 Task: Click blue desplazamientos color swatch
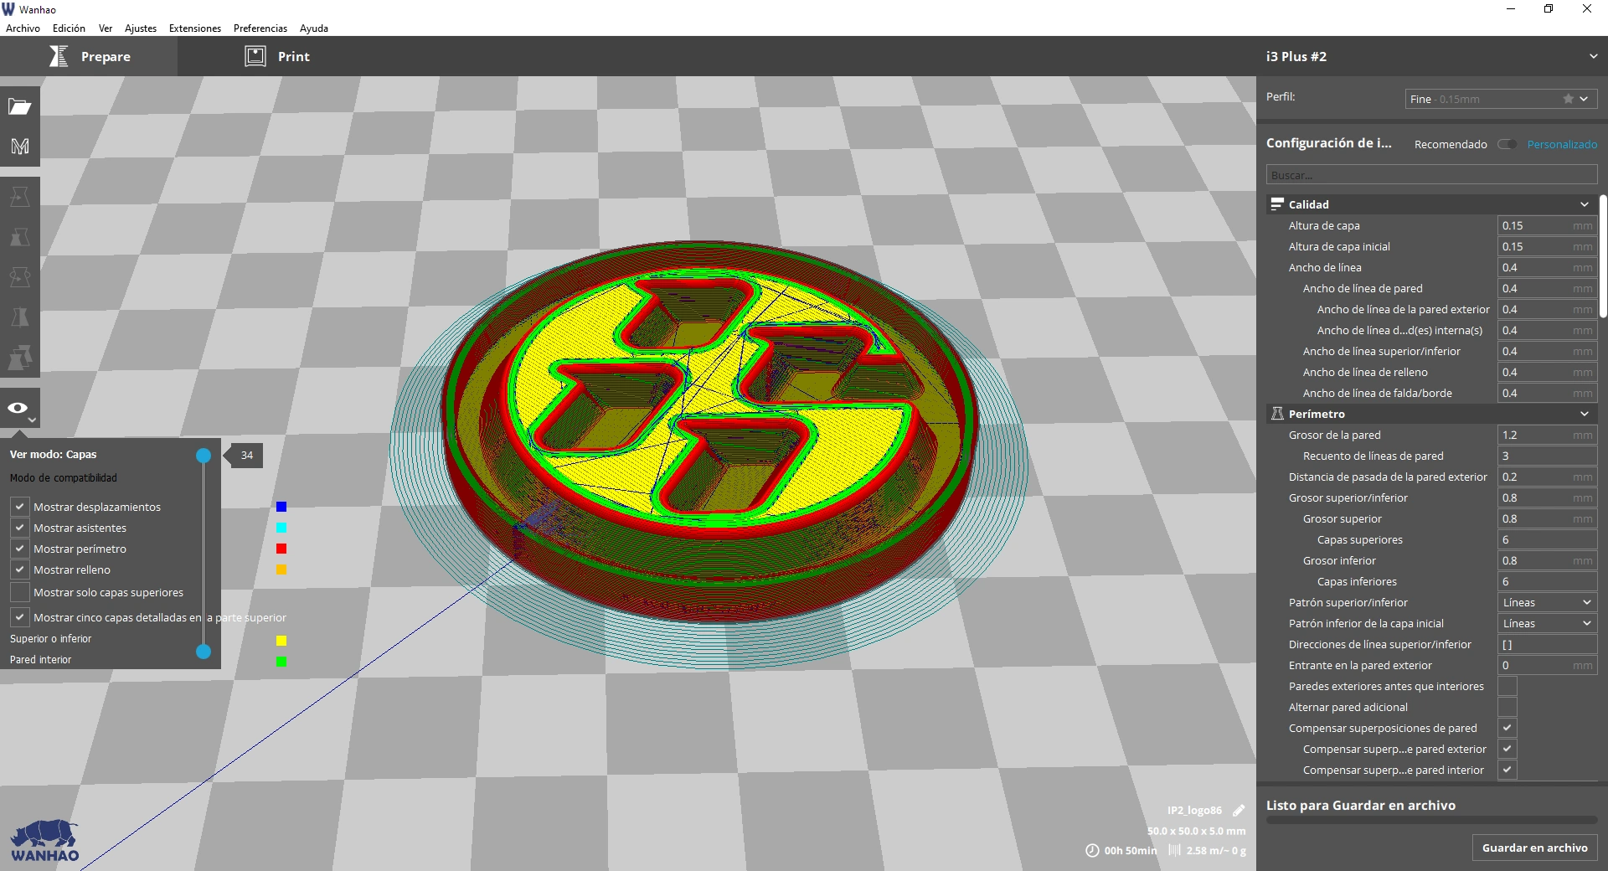(x=281, y=507)
